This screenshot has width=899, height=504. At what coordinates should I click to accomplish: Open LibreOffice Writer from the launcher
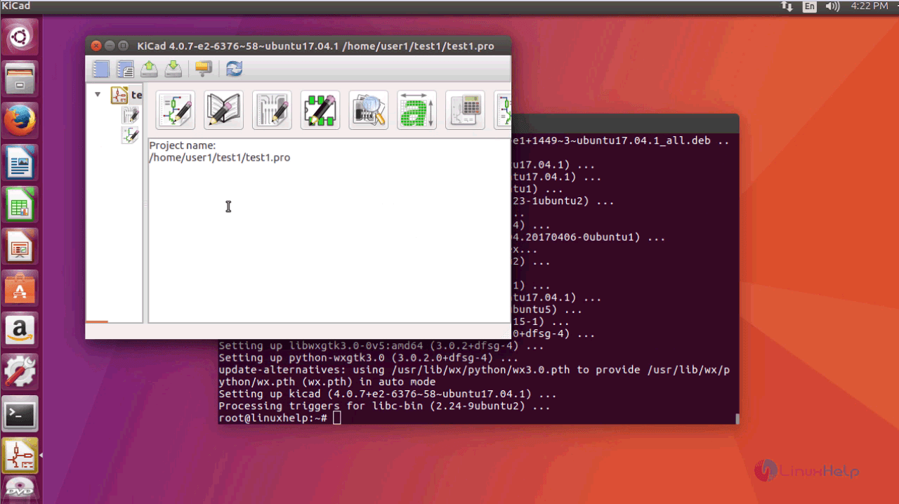click(x=21, y=164)
